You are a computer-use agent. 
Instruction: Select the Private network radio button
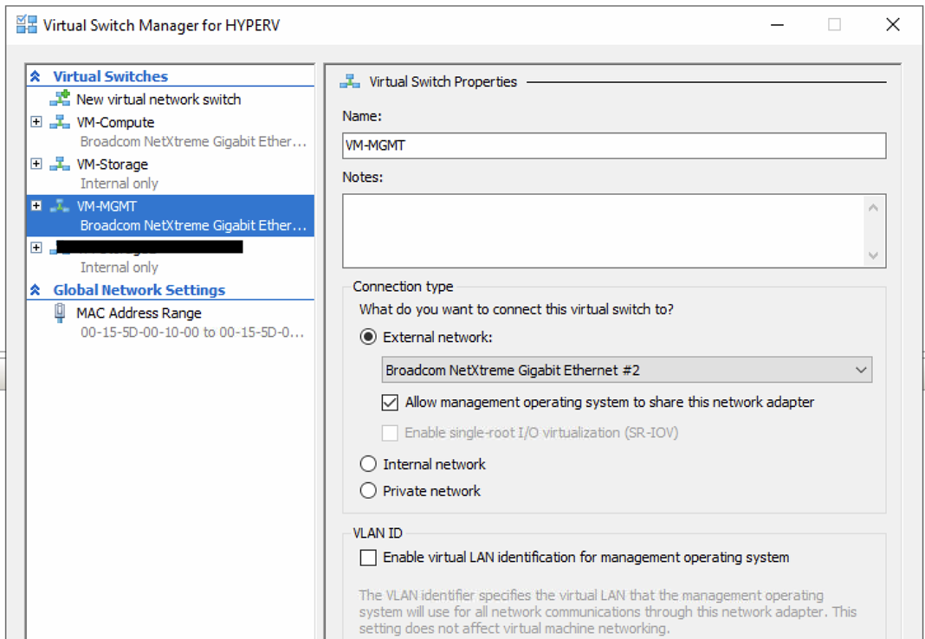tap(368, 491)
